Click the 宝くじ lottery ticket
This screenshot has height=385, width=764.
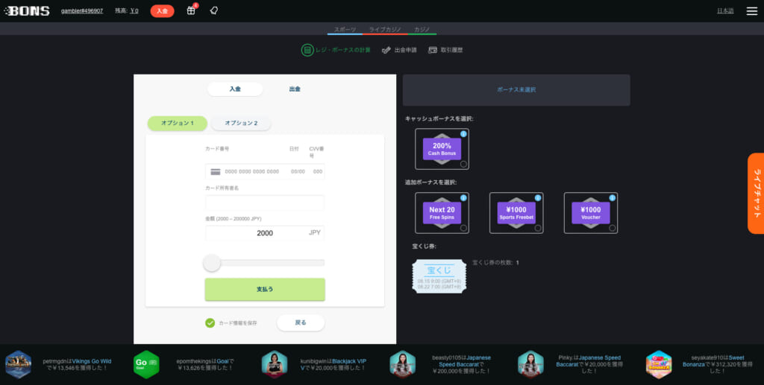tap(439, 276)
